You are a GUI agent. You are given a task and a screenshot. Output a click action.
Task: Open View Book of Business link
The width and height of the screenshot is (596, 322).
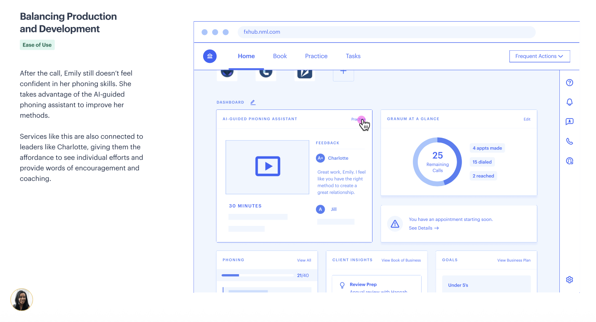click(x=401, y=260)
